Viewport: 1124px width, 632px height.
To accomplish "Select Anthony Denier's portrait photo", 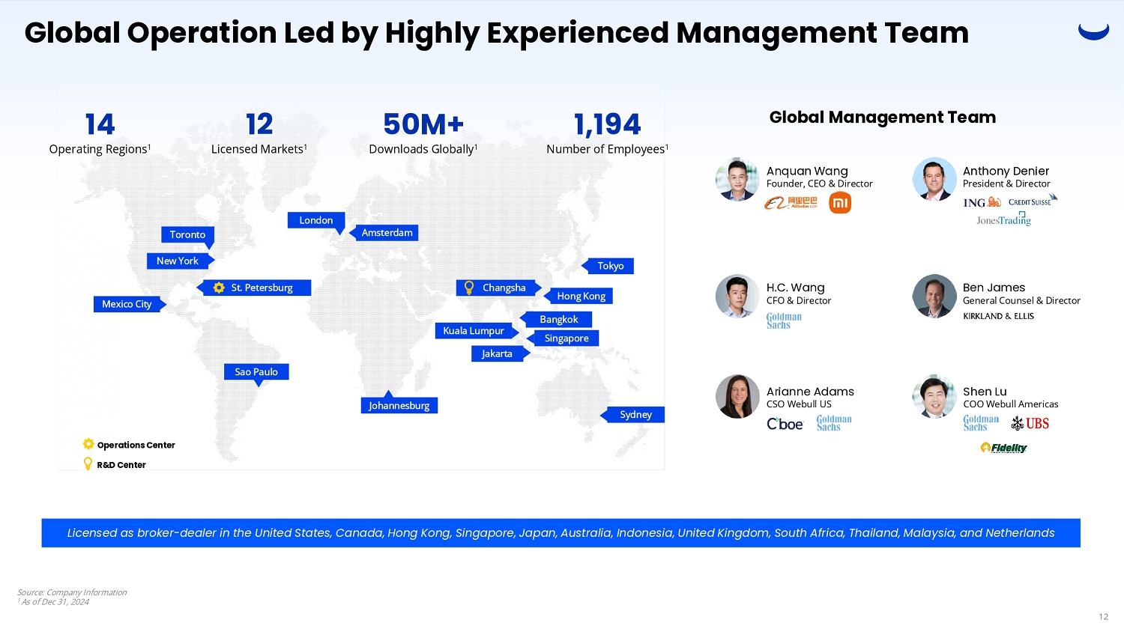I will 934,179.
